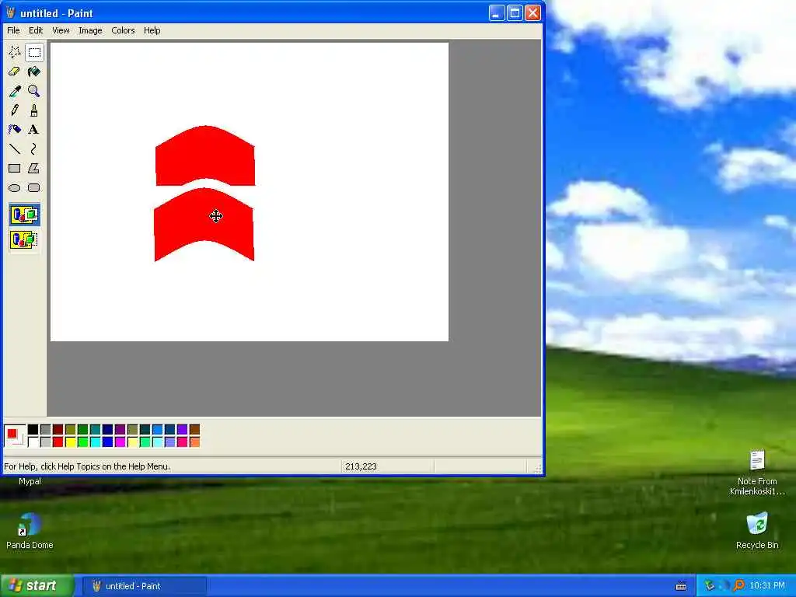Select the Brush tool
This screenshot has width=796, height=597.
(34, 110)
